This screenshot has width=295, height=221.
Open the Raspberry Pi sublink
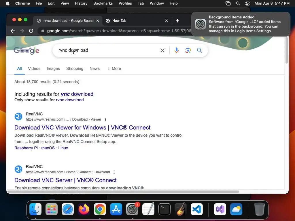coord(26,148)
